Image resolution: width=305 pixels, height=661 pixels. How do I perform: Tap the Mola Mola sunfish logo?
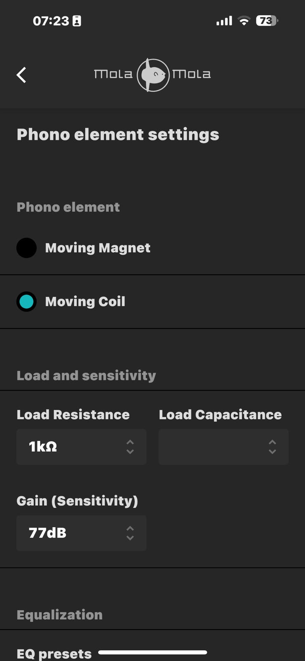(x=153, y=75)
